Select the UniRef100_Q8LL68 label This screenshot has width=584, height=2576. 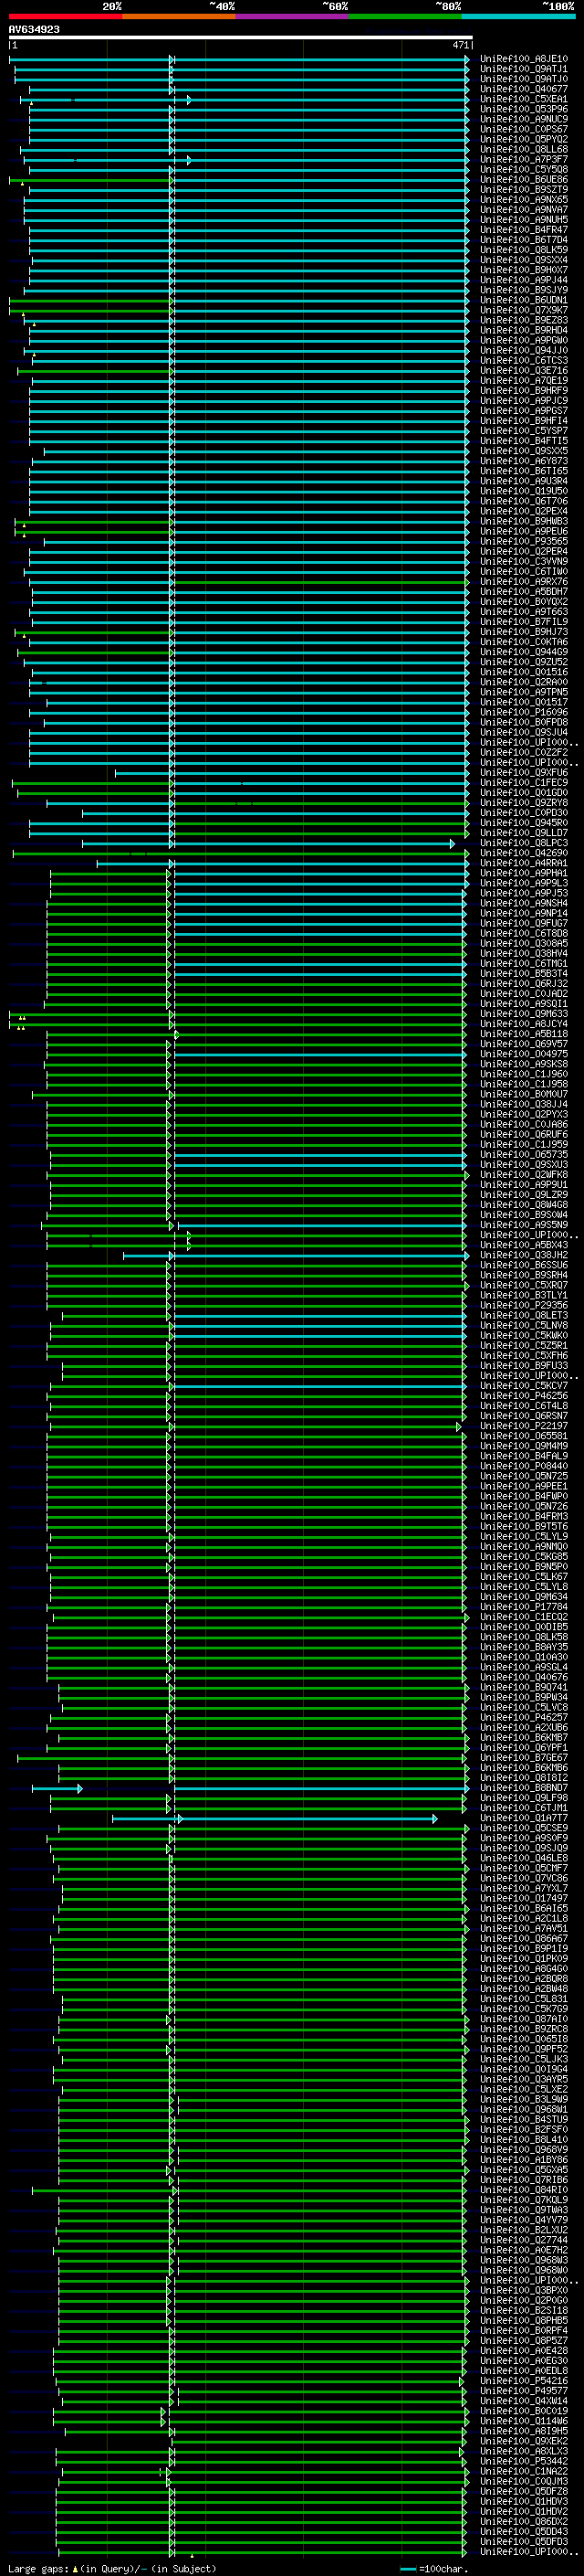523,149
